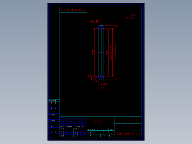Click the ø106H7 toleranced diameter dimension
The height and width of the screenshot is (144, 192).
pyautogui.click(x=112, y=52)
